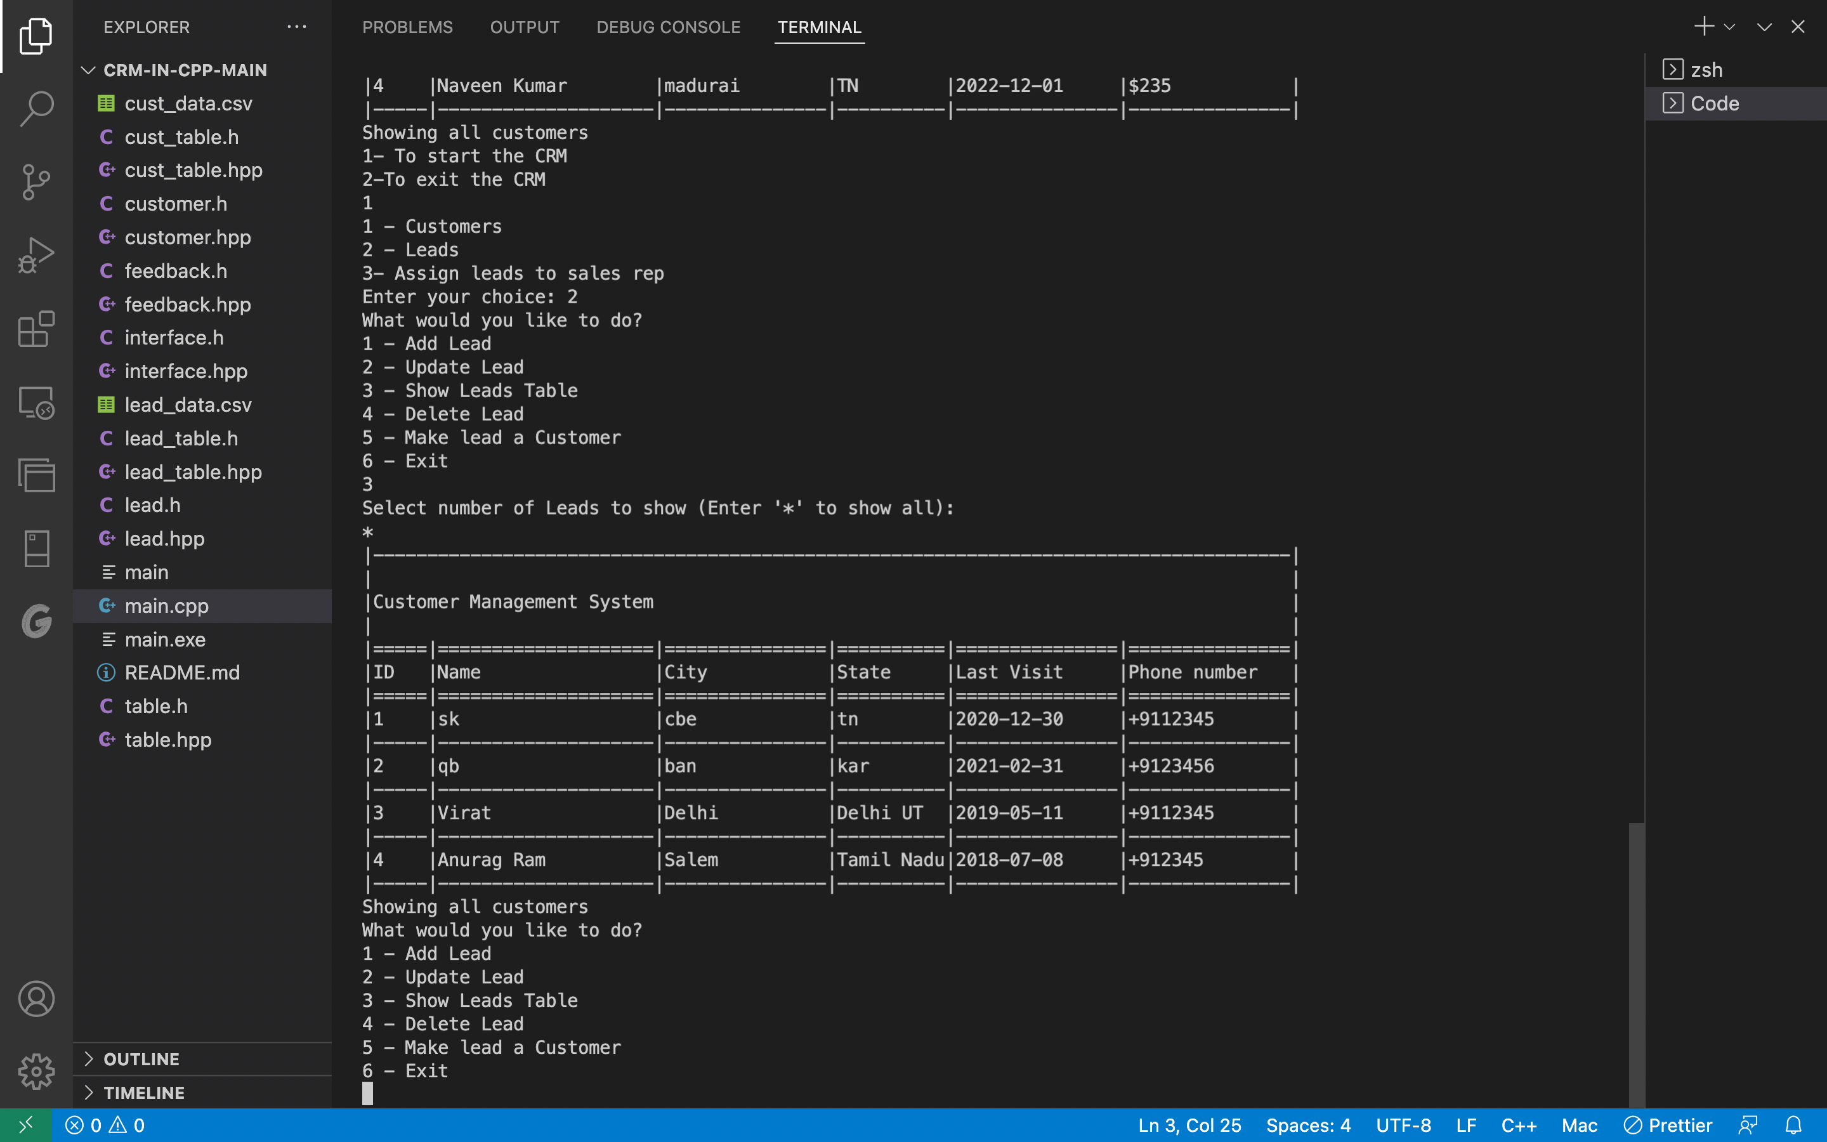Select the TERMINAL tab
The image size is (1827, 1142).
coord(819,27)
